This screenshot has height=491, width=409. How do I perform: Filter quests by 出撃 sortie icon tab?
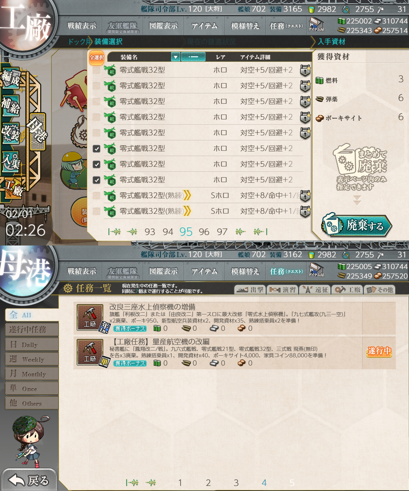251,289
